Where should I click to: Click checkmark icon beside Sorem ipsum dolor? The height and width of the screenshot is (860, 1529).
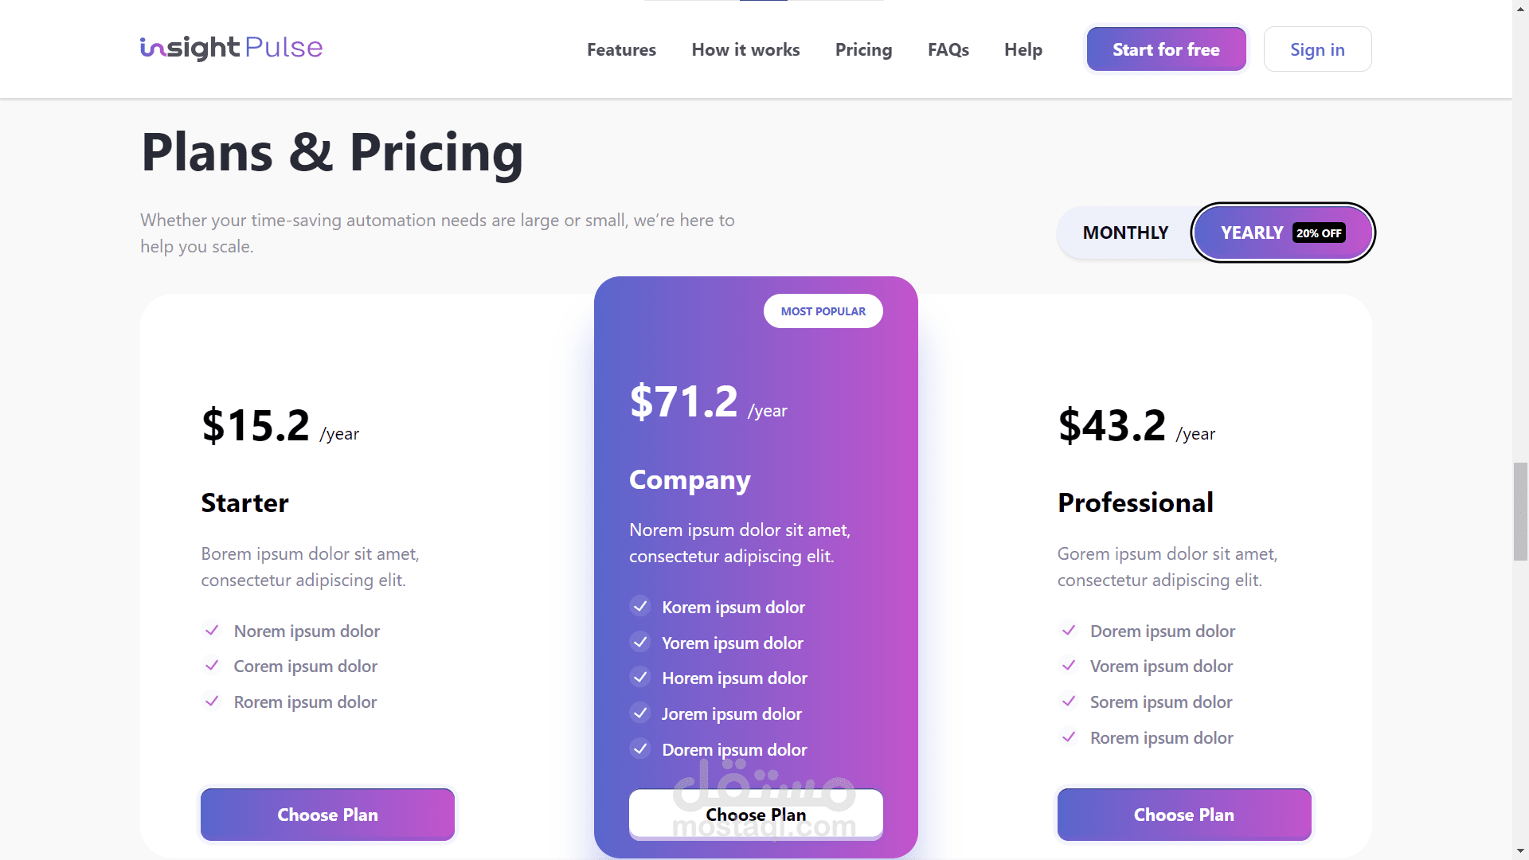tap(1069, 702)
